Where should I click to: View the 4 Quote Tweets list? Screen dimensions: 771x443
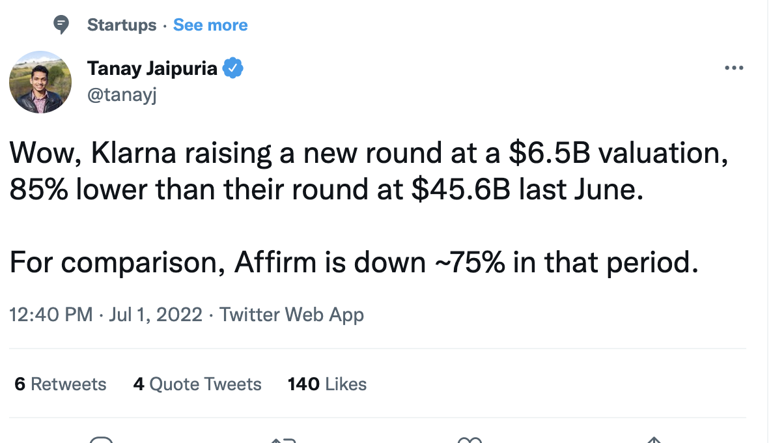point(197,384)
